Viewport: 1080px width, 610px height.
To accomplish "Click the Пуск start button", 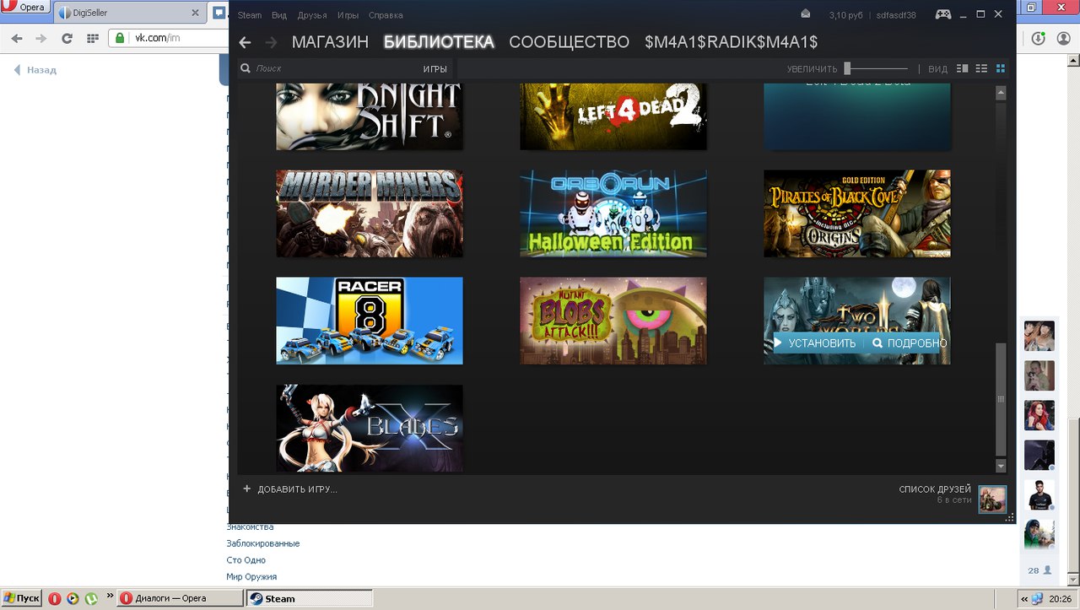I will click(x=21, y=598).
